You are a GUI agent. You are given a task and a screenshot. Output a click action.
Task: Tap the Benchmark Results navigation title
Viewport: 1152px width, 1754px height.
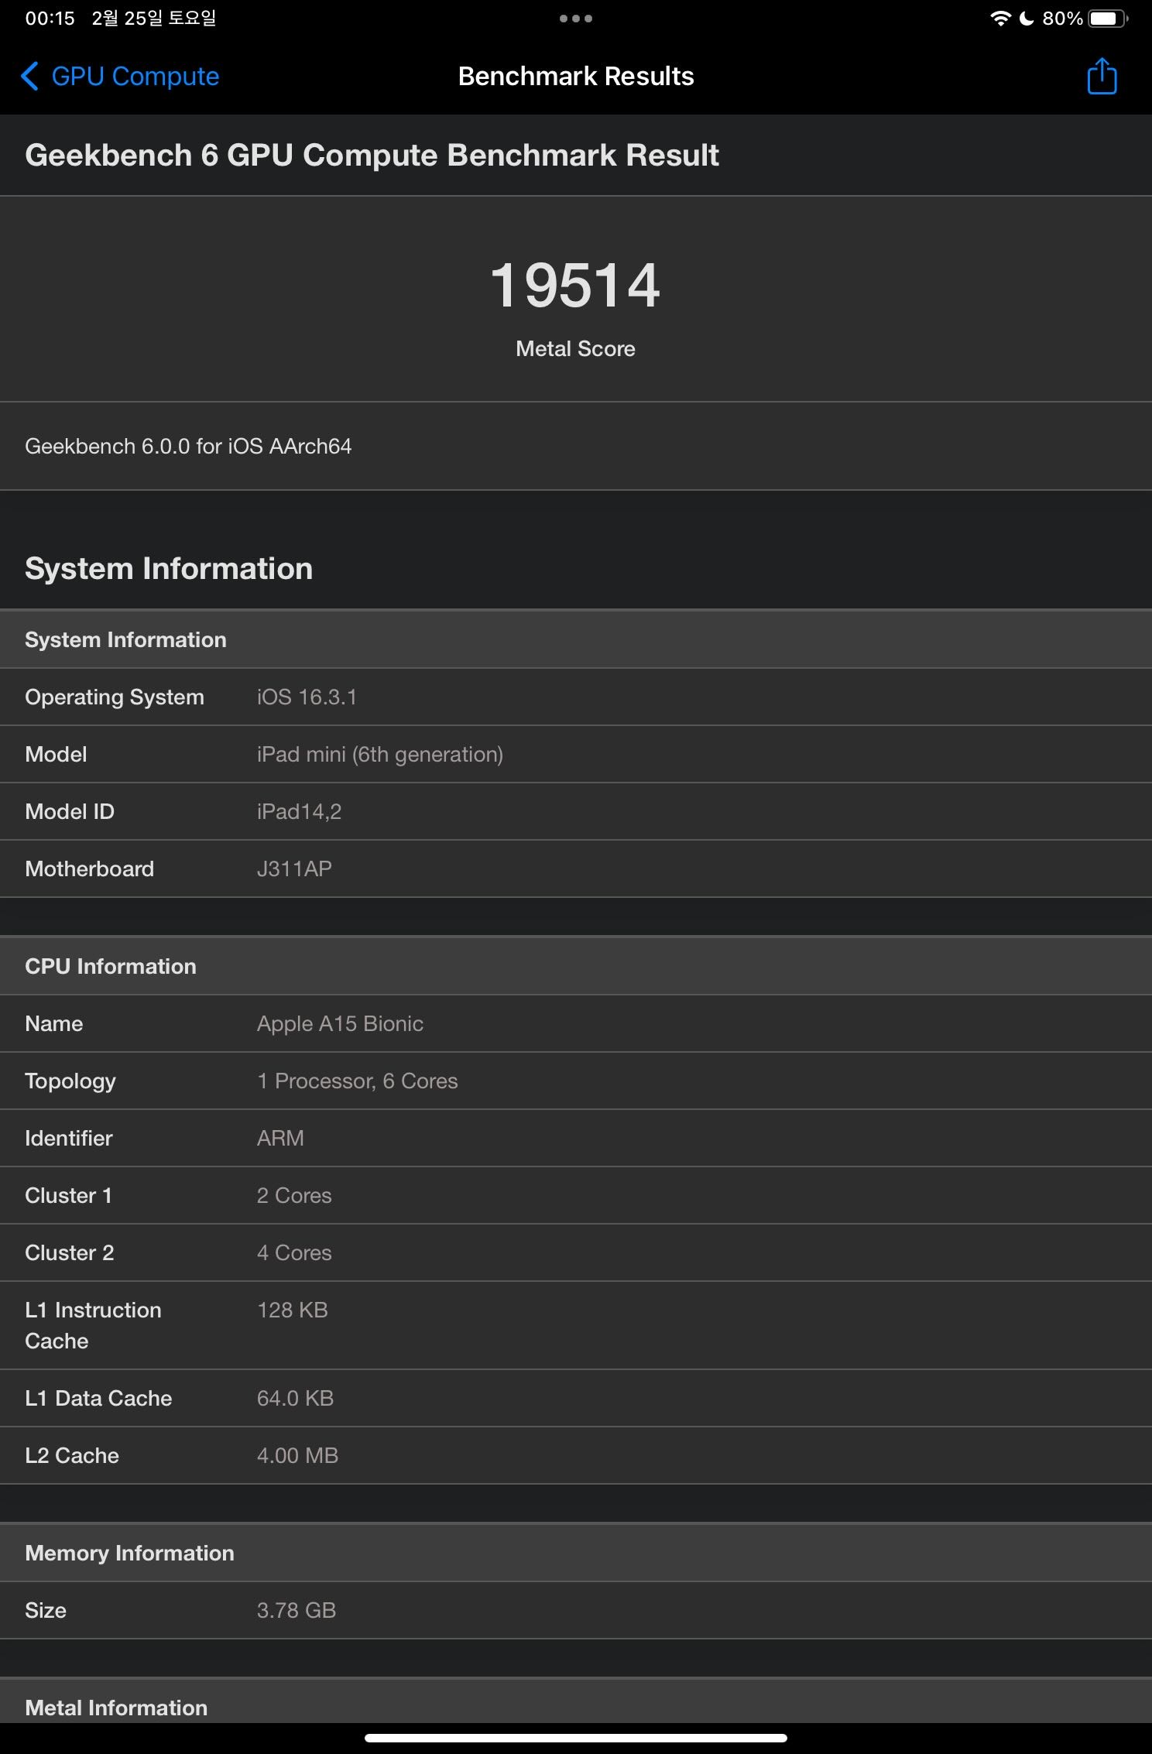(576, 76)
